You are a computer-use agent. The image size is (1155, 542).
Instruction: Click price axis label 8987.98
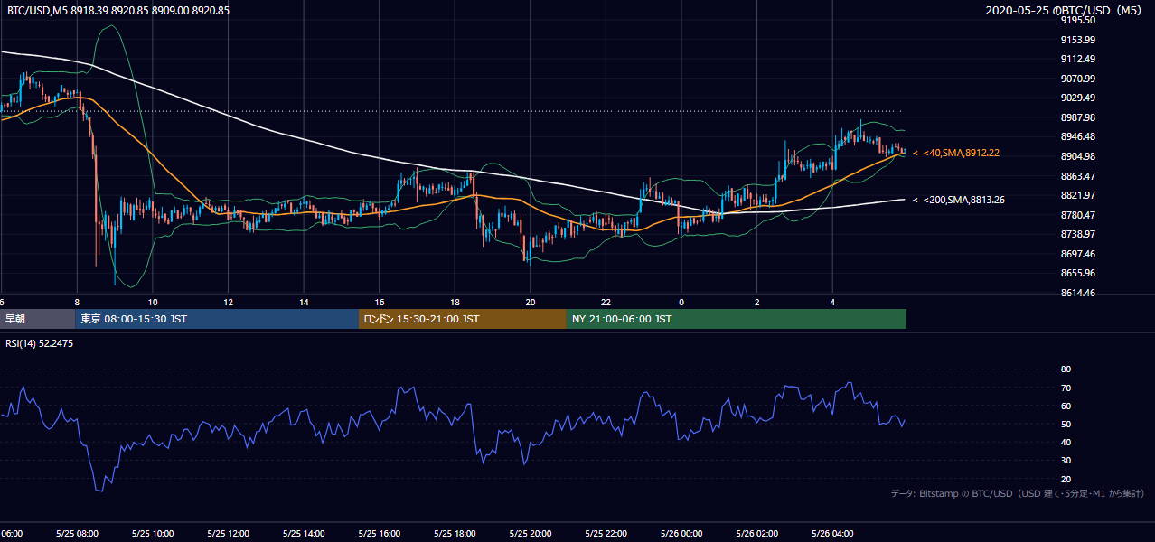tap(1079, 117)
